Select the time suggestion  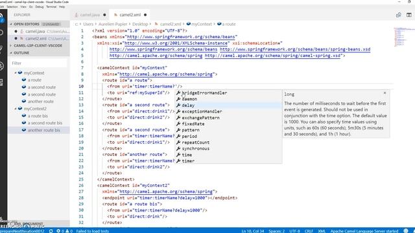coord(228,155)
